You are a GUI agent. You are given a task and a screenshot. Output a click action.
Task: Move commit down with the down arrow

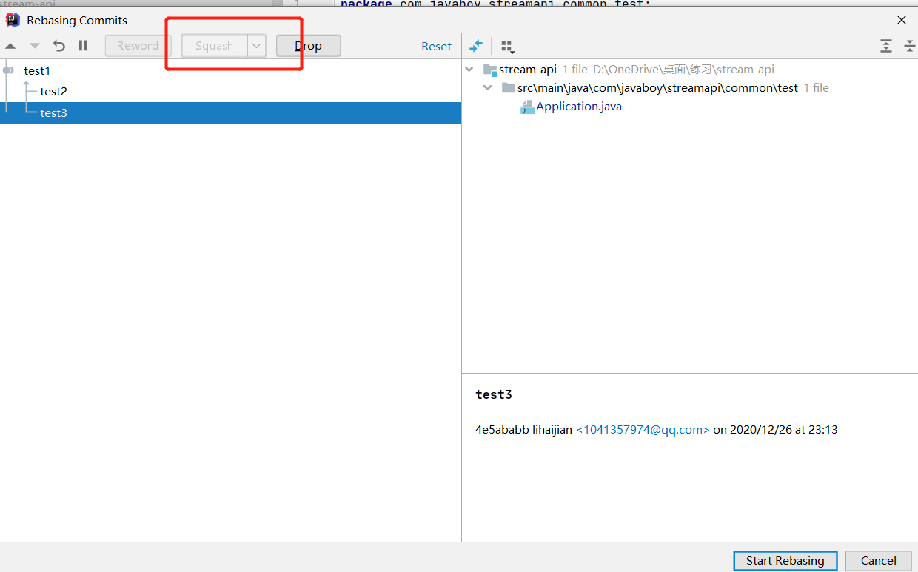[35, 46]
